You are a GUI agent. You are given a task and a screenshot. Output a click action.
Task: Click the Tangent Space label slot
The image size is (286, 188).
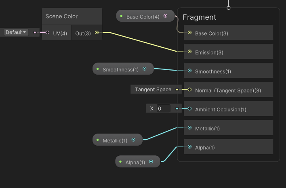153,90
